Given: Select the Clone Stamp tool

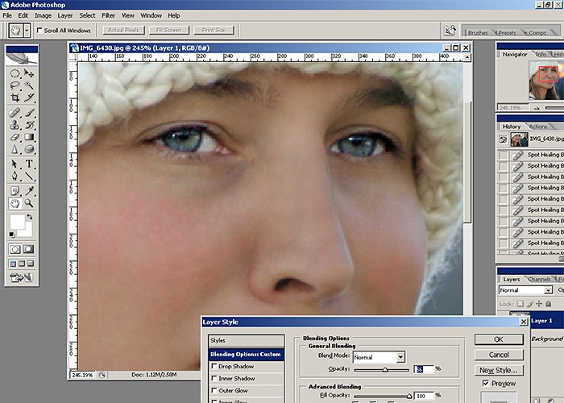Looking at the screenshot, I should [15, 125].
